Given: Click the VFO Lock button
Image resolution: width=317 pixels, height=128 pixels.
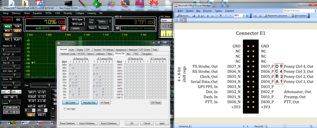Looking at the screenshot, I should tap(77, 24).
